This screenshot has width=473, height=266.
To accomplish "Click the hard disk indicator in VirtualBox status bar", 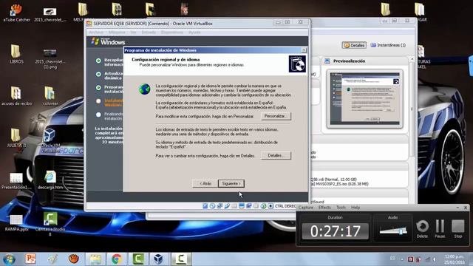I will [x=205, y=206].
